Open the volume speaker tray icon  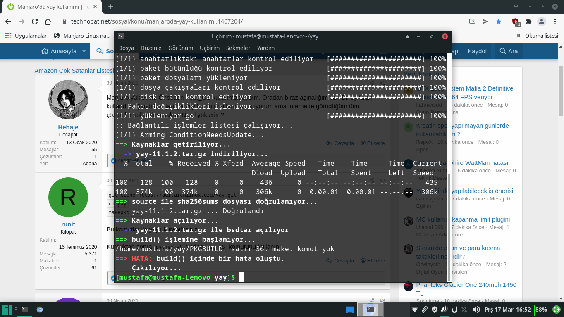(x=476, y=310)
